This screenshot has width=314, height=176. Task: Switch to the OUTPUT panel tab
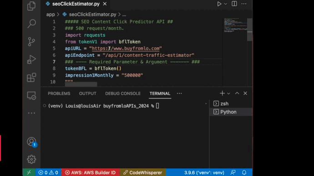[87, 93]
